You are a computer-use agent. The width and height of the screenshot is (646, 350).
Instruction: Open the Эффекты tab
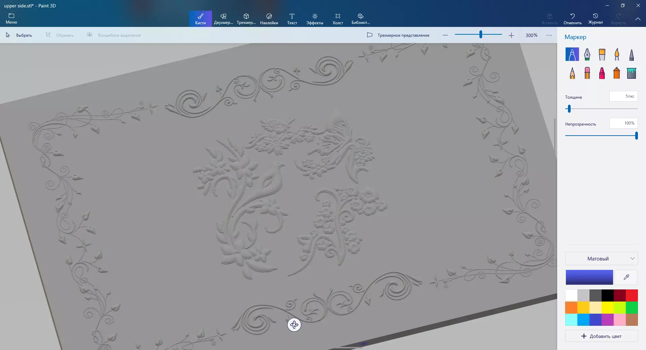315,19
